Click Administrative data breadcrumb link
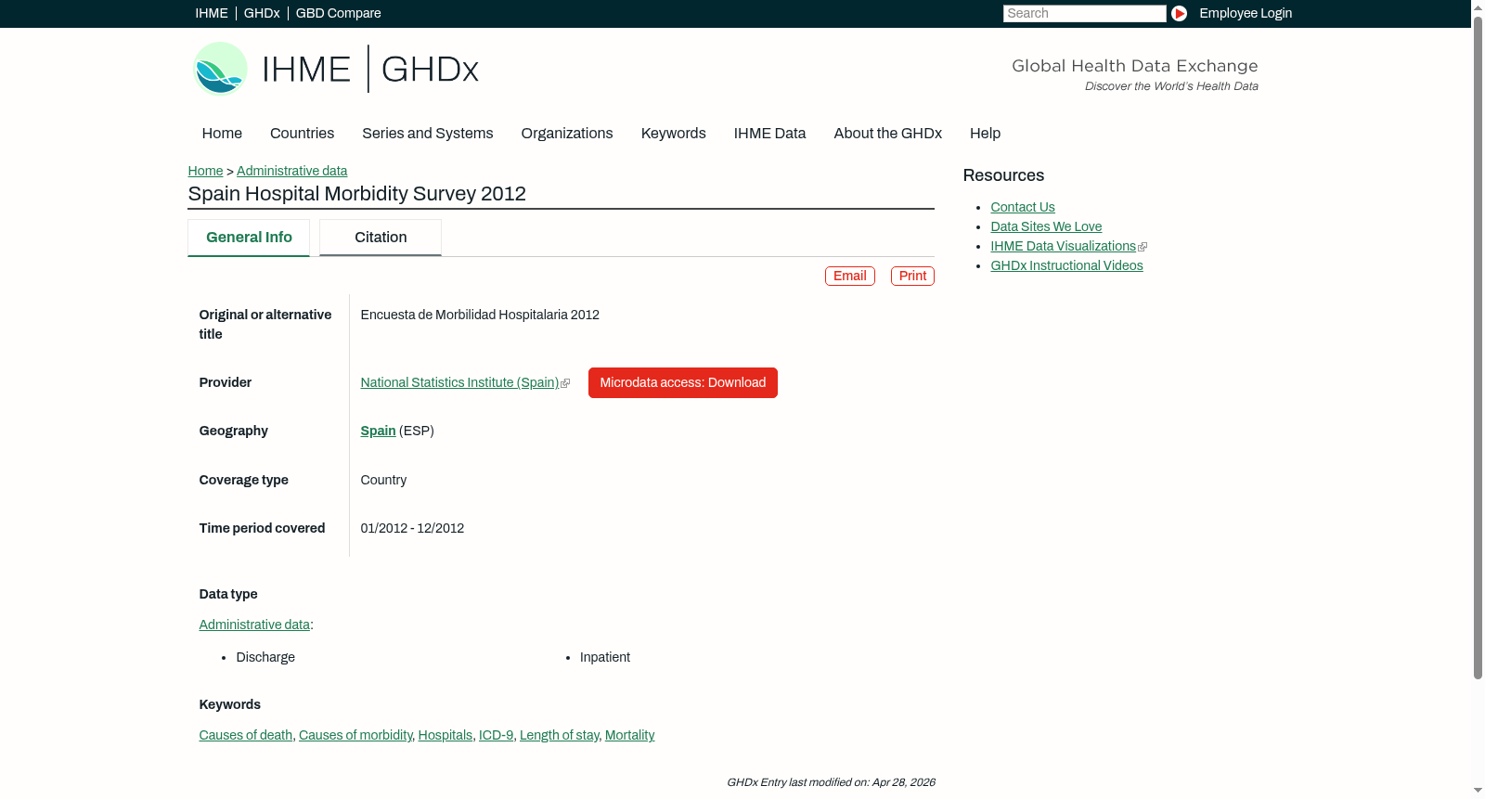The width and height of the screenshot is (1485, 799). [291, 171]
